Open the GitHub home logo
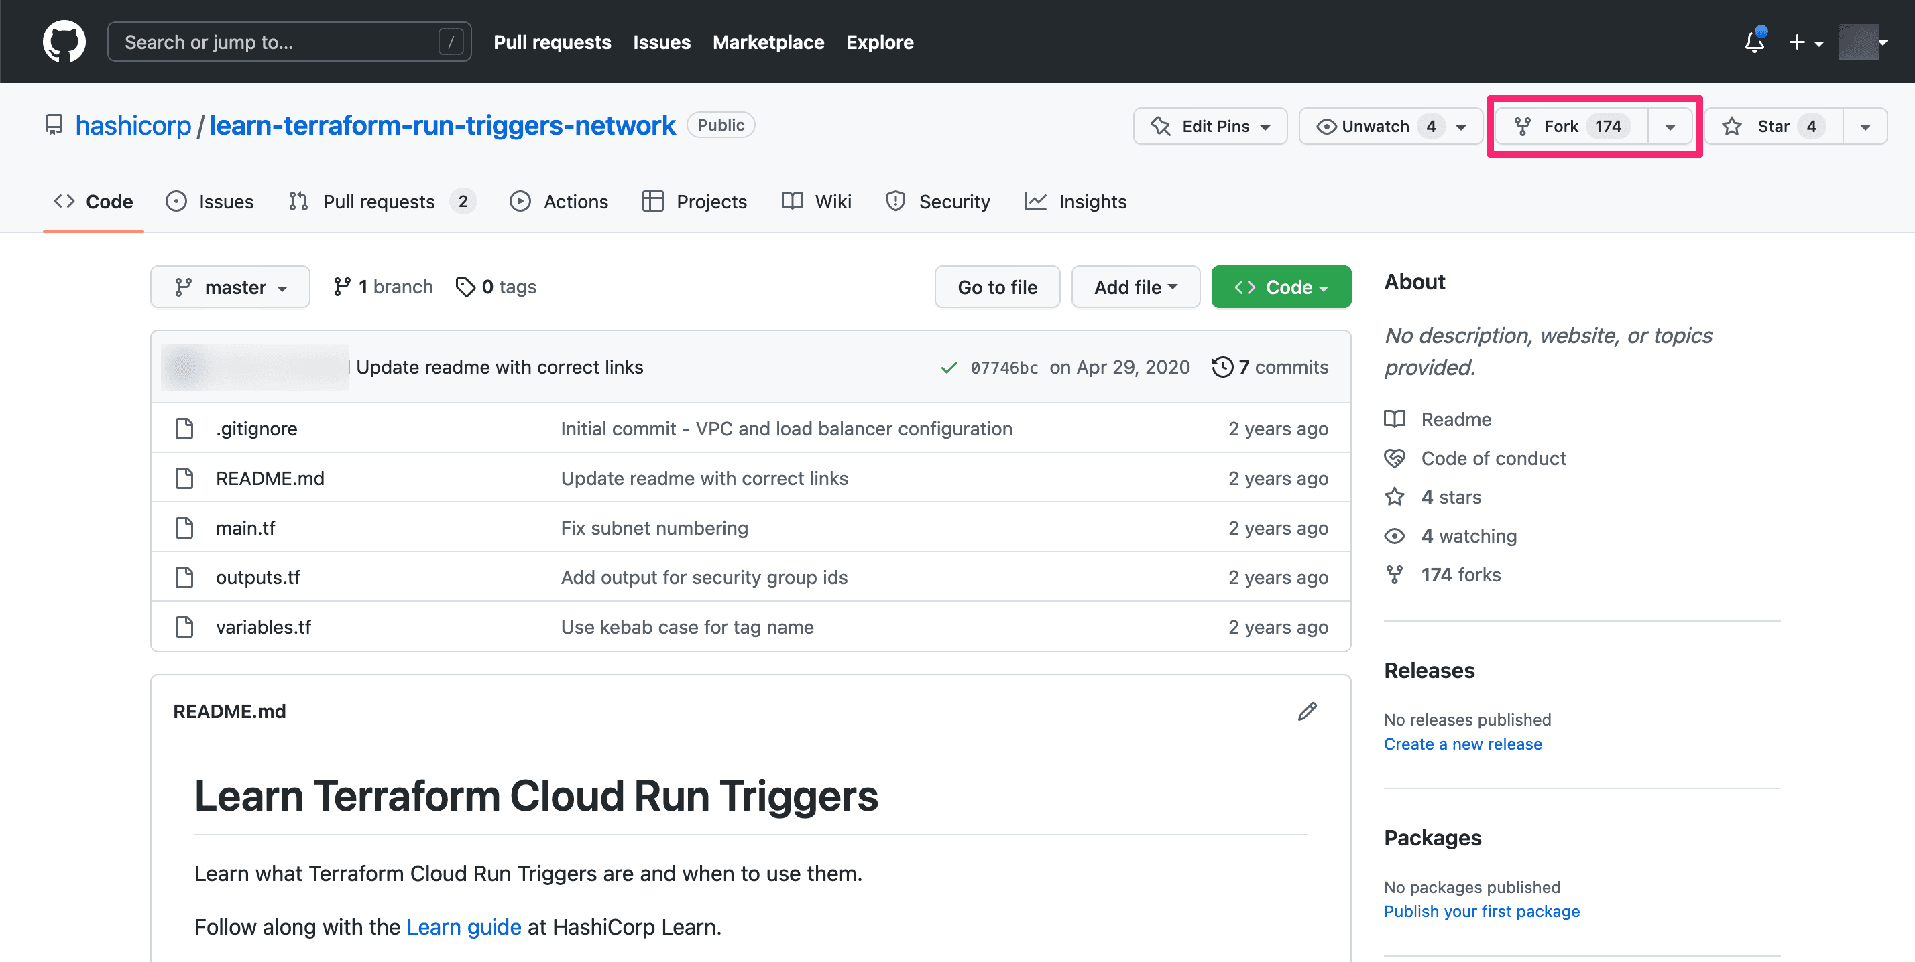This screenshot has height=962, width=1915. tap(64, 42)
